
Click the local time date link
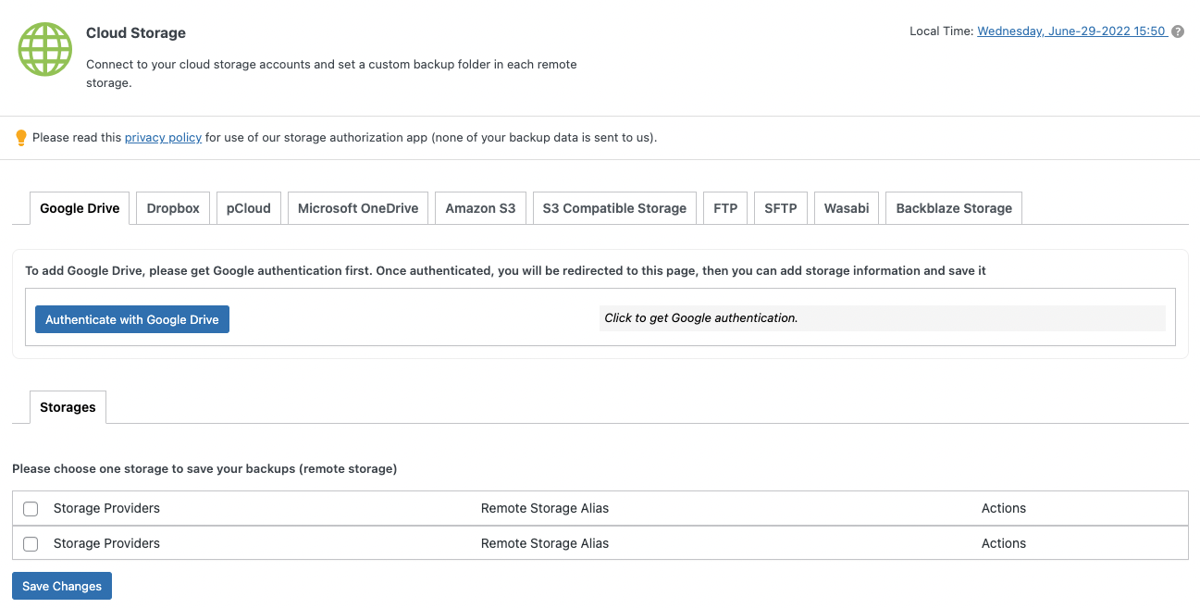pyautogui.click(x=1071, y=31)
